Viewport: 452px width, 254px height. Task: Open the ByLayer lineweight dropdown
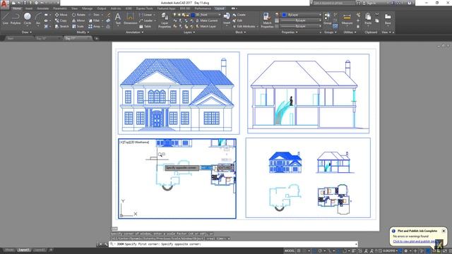(301, 20)
